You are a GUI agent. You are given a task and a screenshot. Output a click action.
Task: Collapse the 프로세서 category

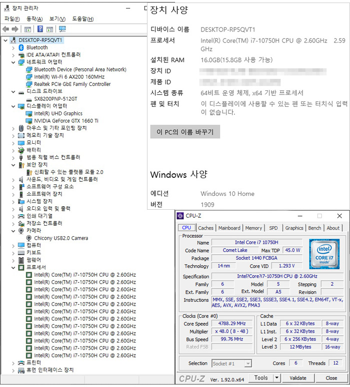(13, 268)
